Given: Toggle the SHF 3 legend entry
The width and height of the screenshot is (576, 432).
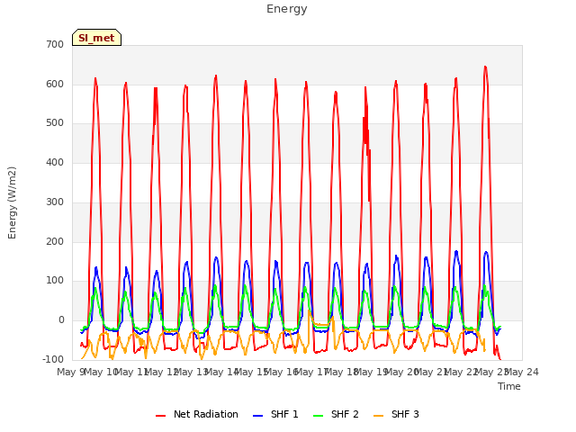Looking at the screenshot, I should (x=396, y=414).
